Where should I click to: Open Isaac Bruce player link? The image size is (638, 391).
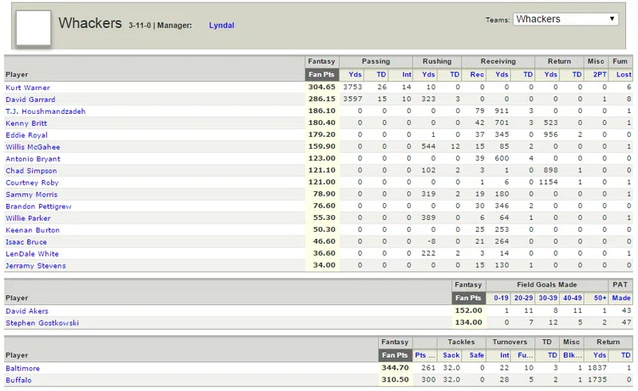click(x=26, y=242)
